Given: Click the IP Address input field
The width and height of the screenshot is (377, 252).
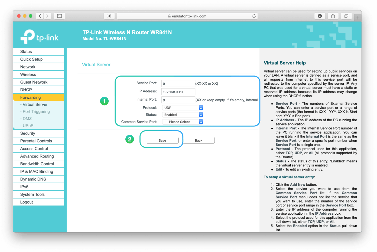Looking at the screenshot, I should [178, 92].
